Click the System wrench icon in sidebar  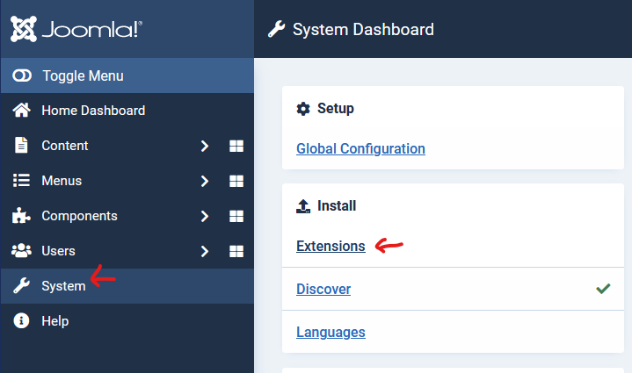21,286
